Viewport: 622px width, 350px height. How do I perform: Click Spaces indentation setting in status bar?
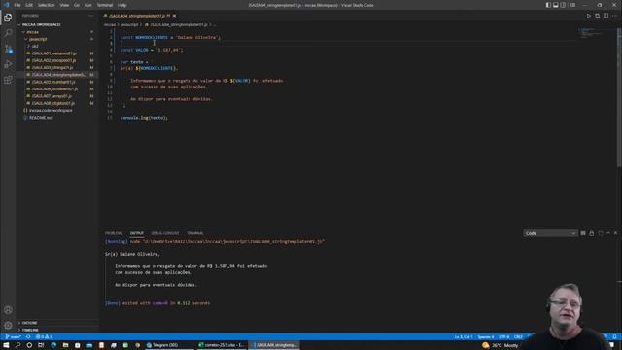pyautogui.click(x=486, y=337)
